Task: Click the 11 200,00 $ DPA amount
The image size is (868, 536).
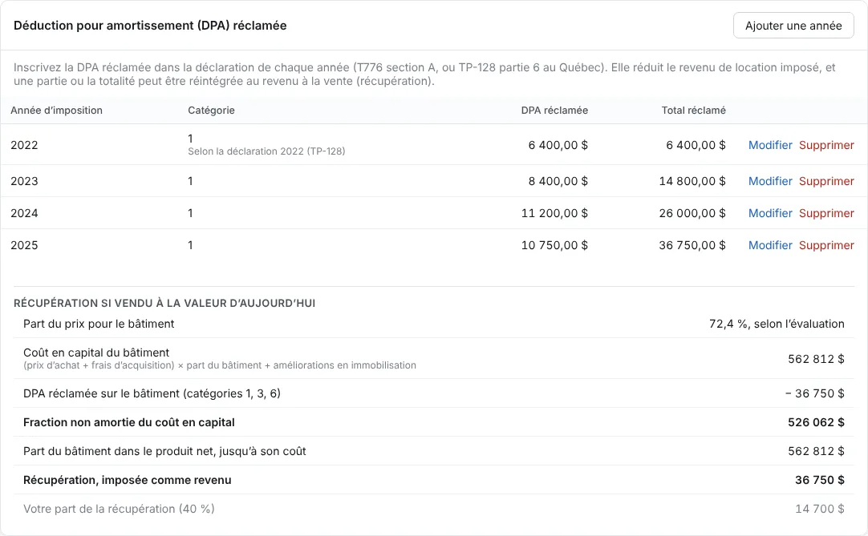Action: (554, 213)
